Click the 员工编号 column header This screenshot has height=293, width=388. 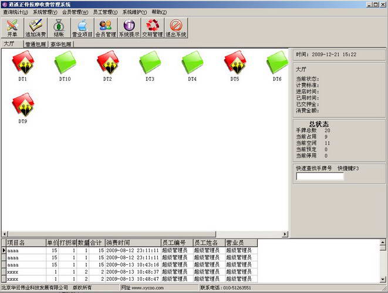(177, 243)
